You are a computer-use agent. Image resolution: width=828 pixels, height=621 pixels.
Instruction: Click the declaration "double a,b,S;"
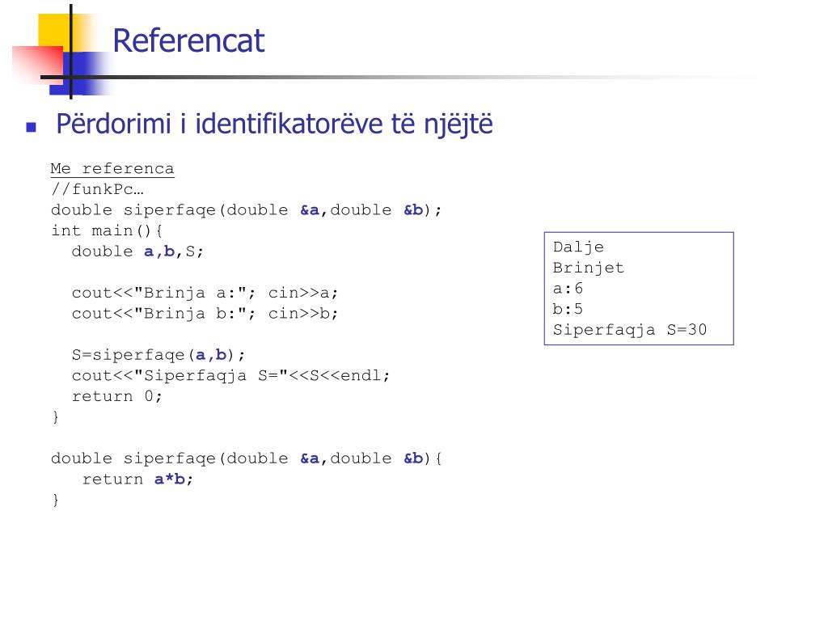(137, 251)
